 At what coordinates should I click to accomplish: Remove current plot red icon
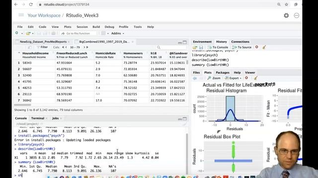click(x=246, y=78)
